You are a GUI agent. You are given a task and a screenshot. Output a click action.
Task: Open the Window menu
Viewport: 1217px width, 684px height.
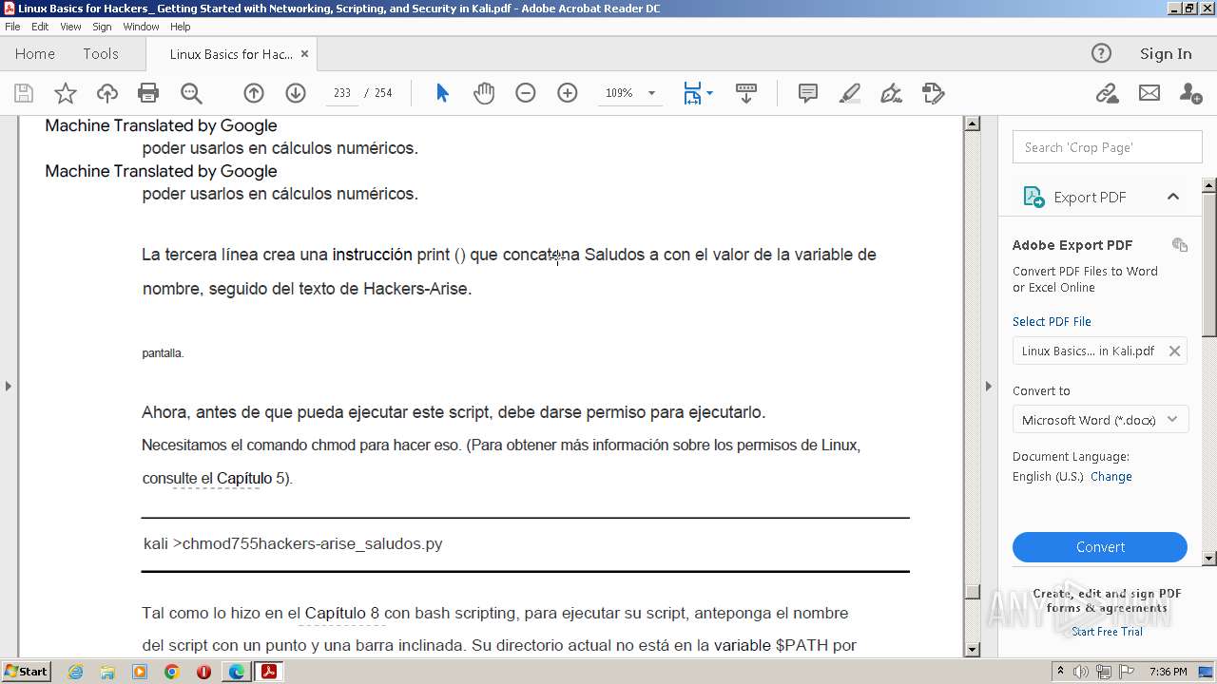(141, 27)
